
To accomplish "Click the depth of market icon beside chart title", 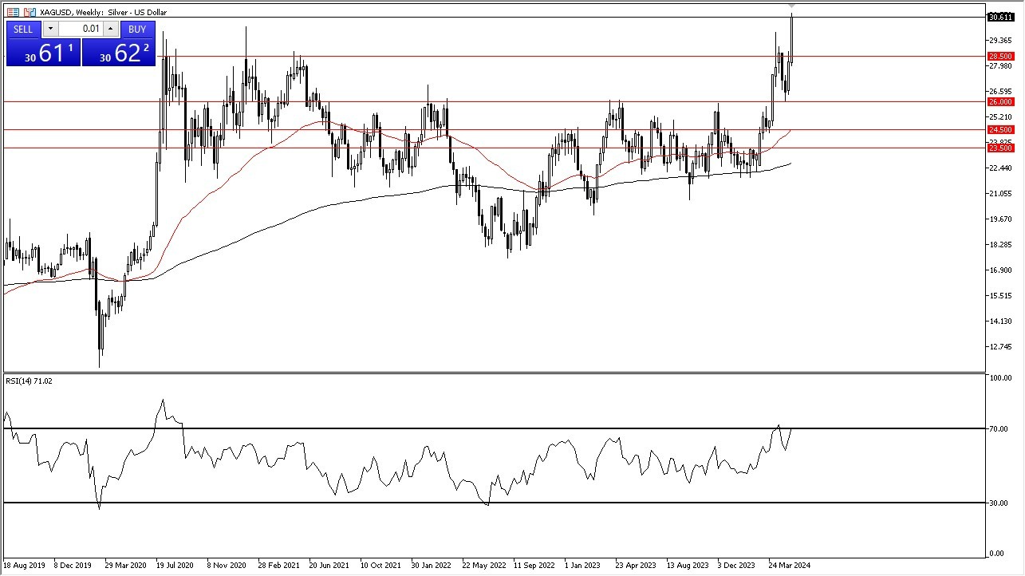I will [x=13, y=12].
